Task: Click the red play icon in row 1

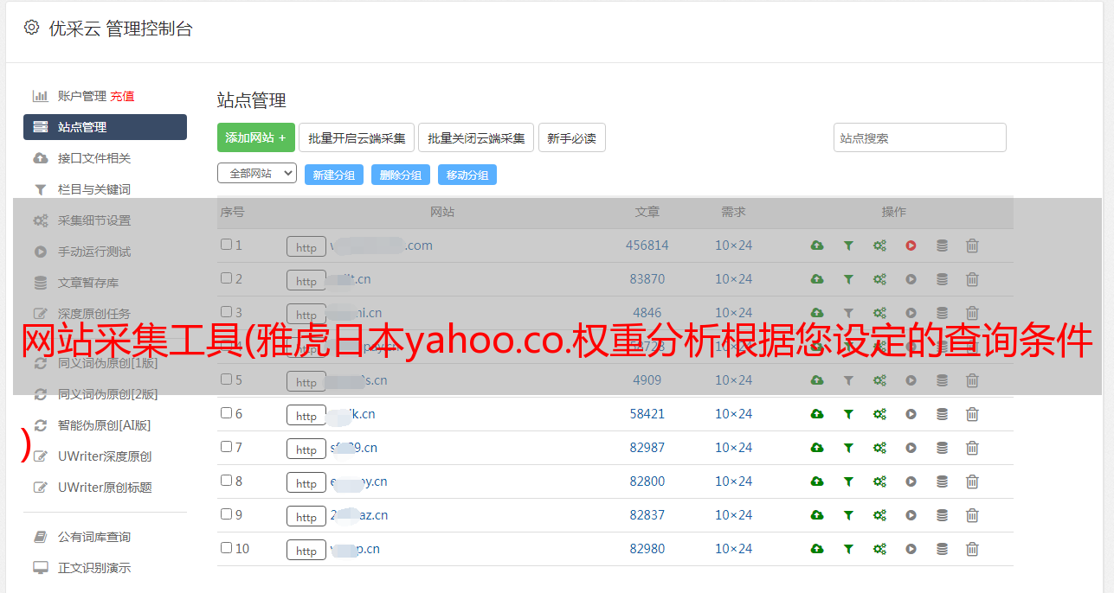Action: 911,245
